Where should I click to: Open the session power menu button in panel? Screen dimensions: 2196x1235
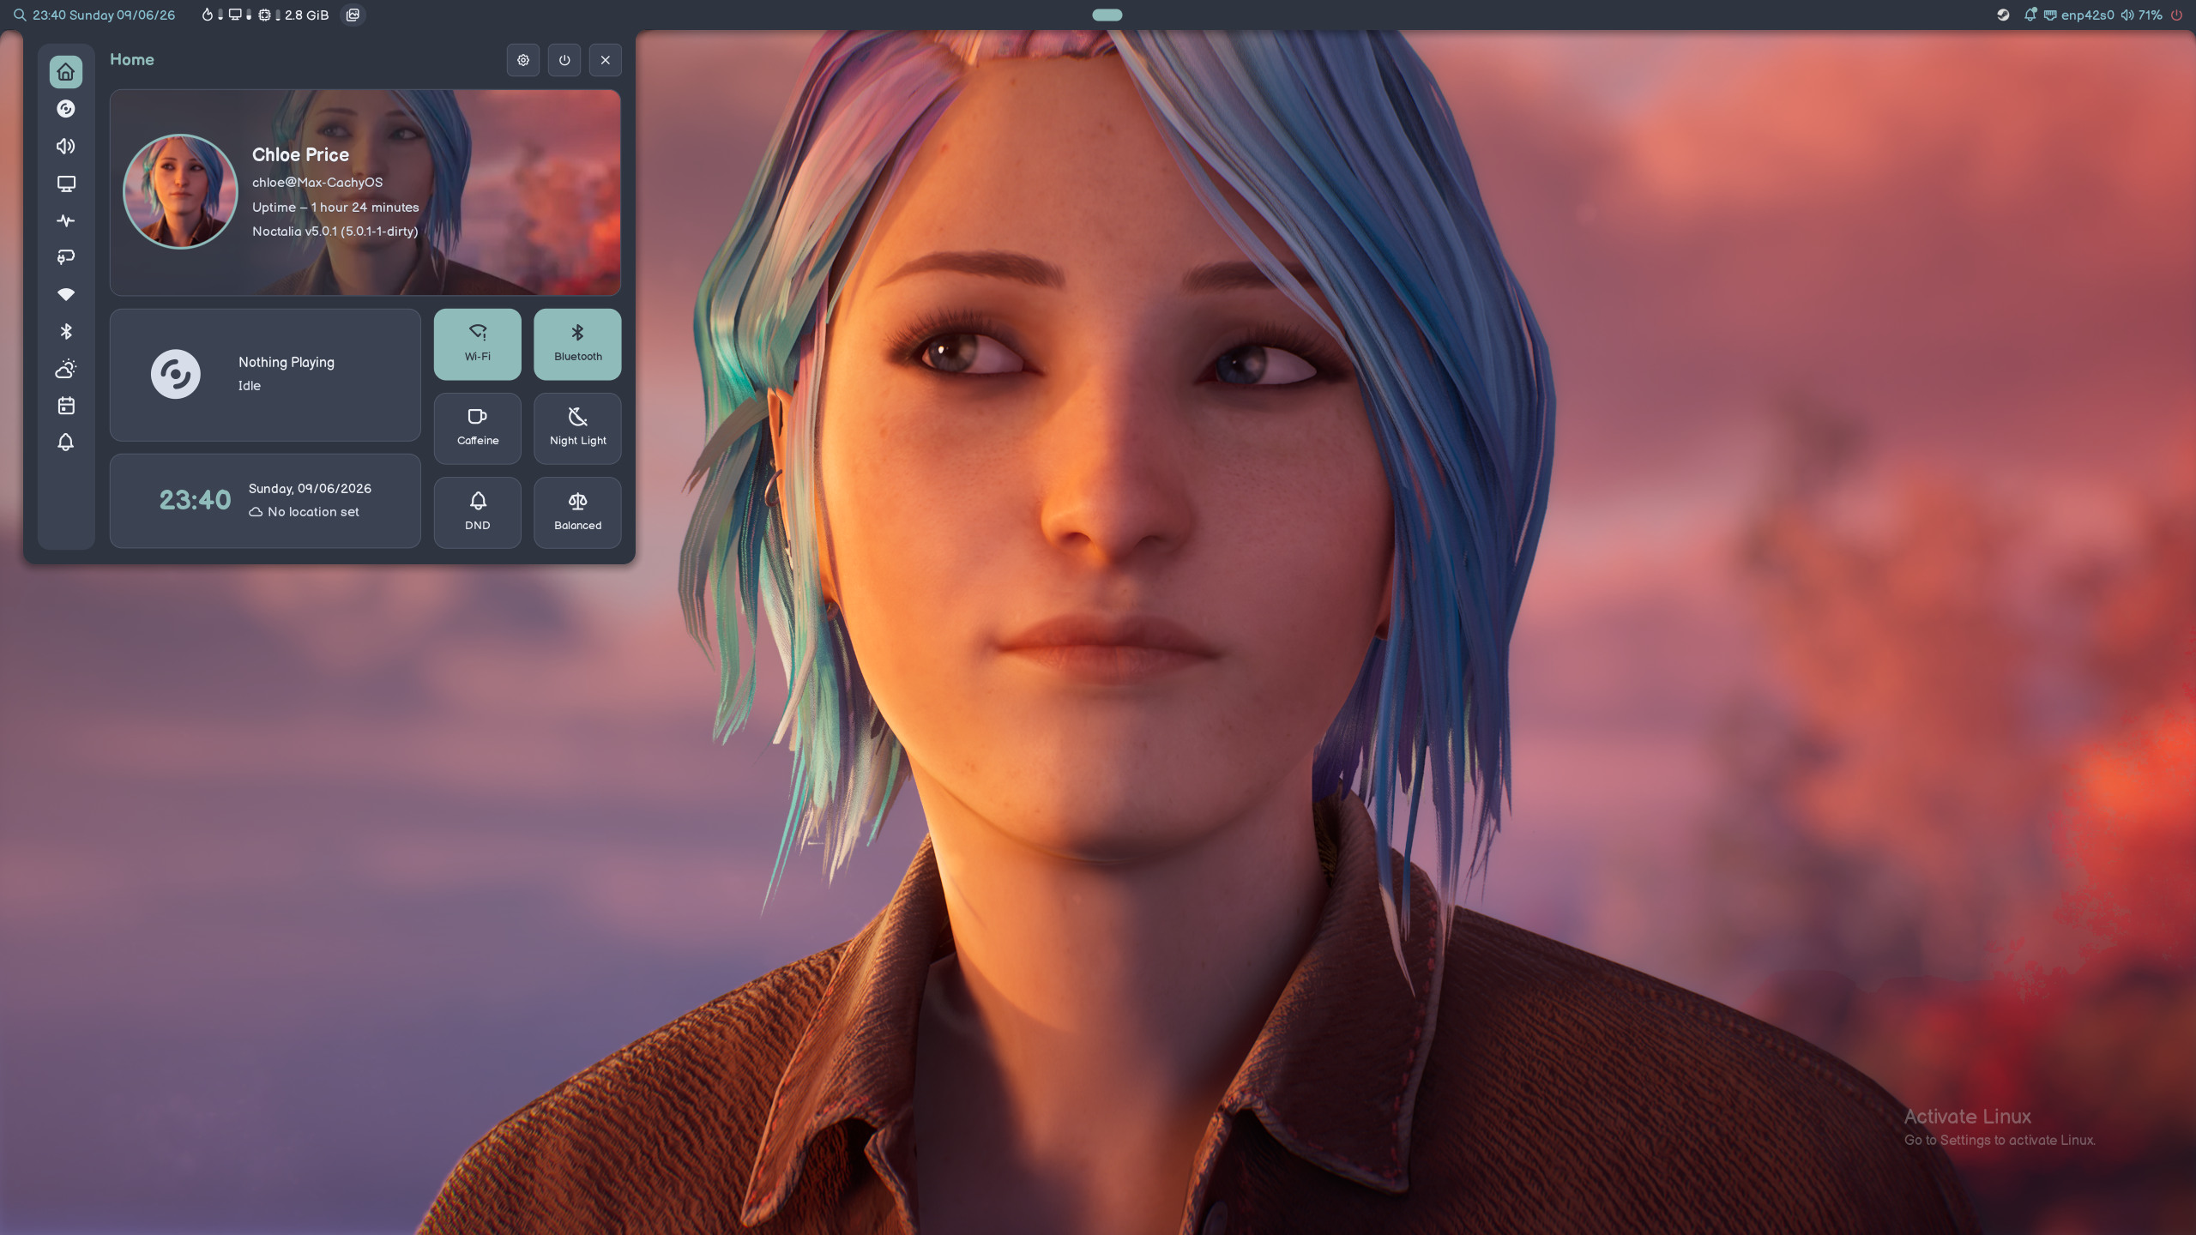point(564,60)
